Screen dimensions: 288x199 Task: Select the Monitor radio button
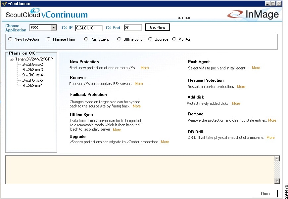pos(174,39)
